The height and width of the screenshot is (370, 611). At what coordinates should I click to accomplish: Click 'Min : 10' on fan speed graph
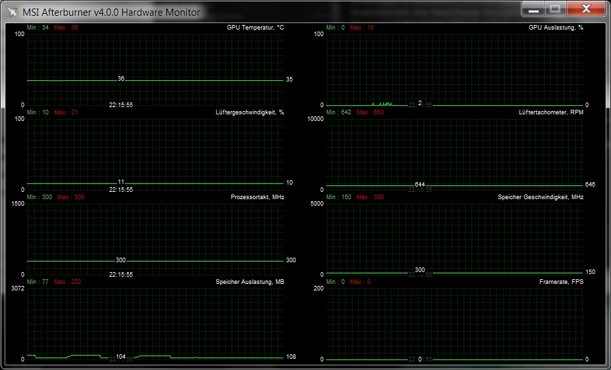(x=37, y=112)
